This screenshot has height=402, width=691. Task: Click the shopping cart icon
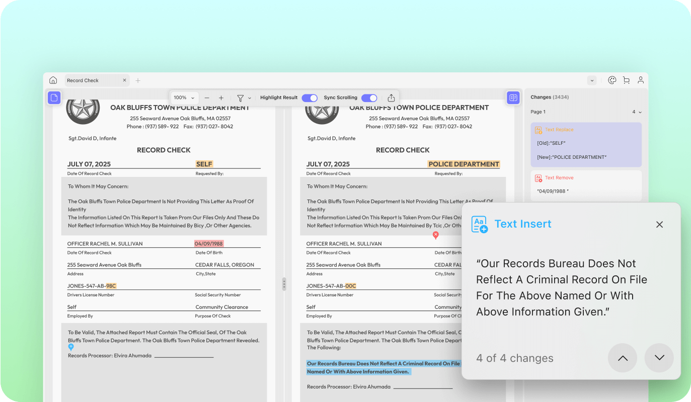coord(626,80)
